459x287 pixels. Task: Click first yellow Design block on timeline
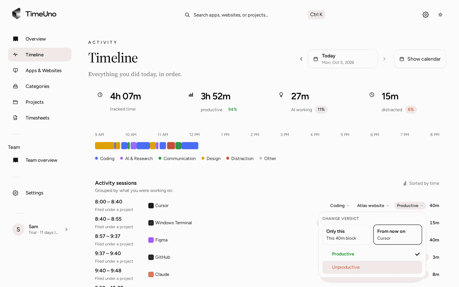click(x=104, y=146)
